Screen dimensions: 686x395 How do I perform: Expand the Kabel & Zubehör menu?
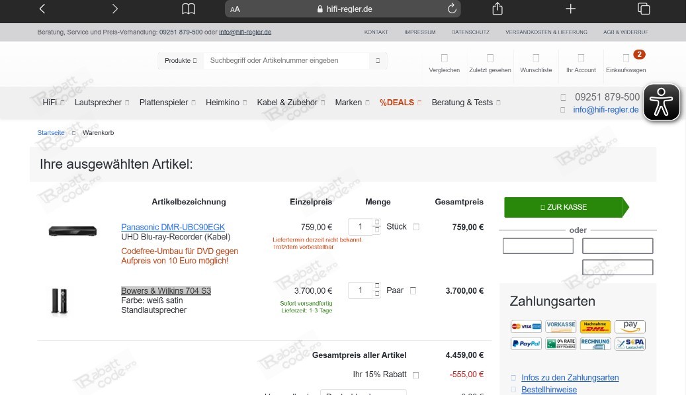(x=291, y=103)
